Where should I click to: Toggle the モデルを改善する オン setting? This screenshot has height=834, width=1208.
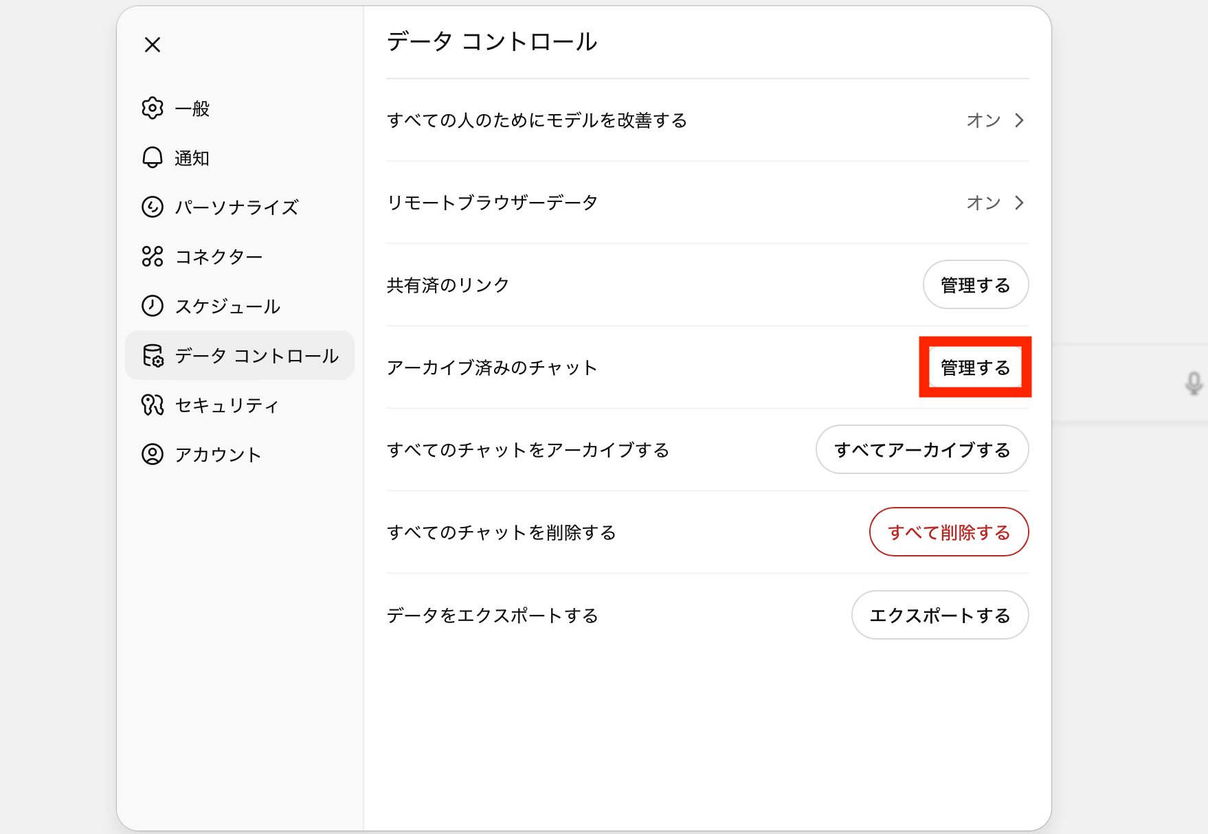[983, 121]
